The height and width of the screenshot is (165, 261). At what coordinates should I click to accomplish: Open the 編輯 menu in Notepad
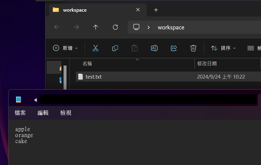[x=43, y=113]
